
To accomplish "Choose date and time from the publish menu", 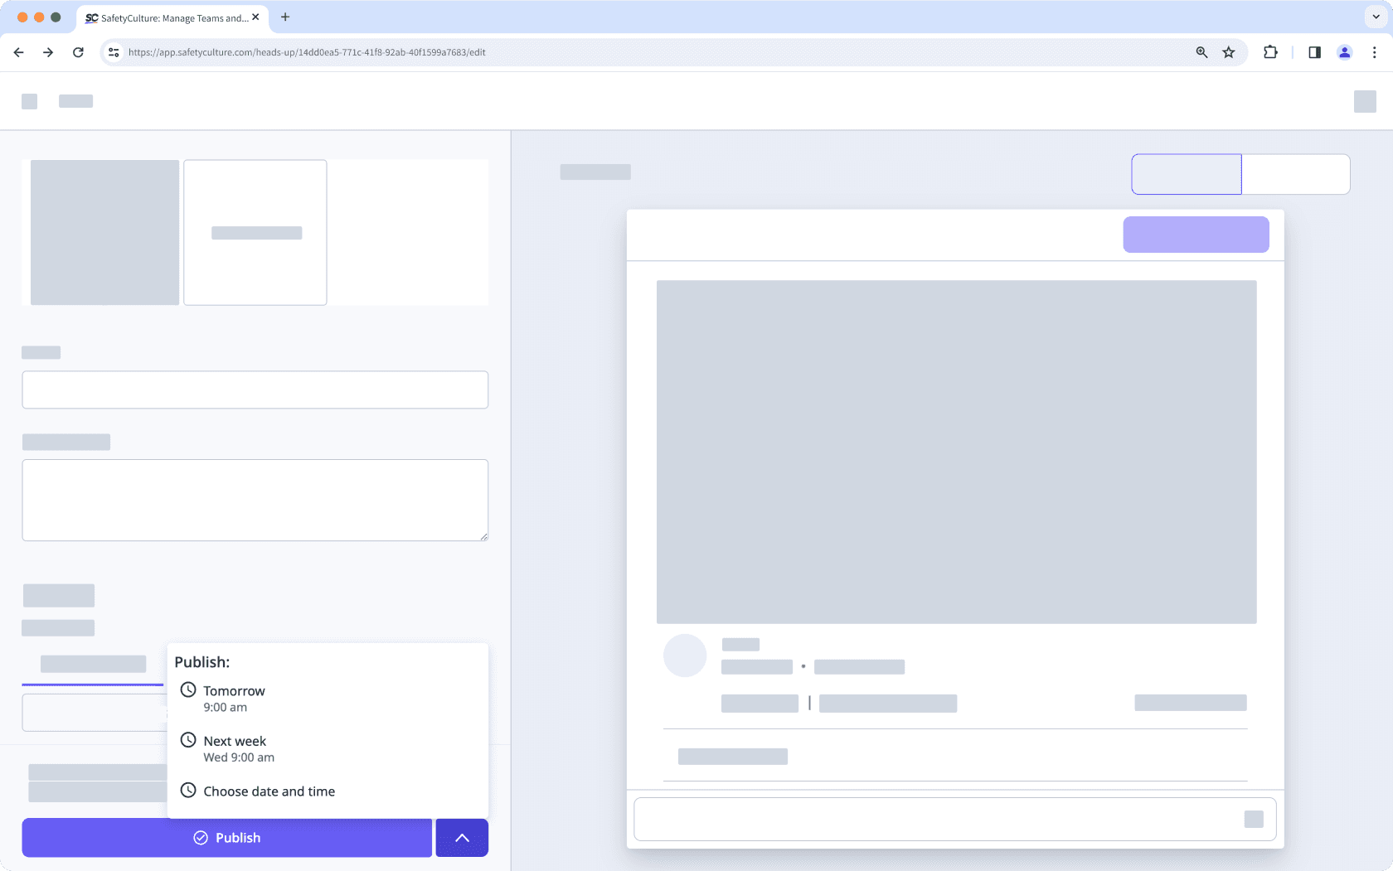I will tap(269, 791).
